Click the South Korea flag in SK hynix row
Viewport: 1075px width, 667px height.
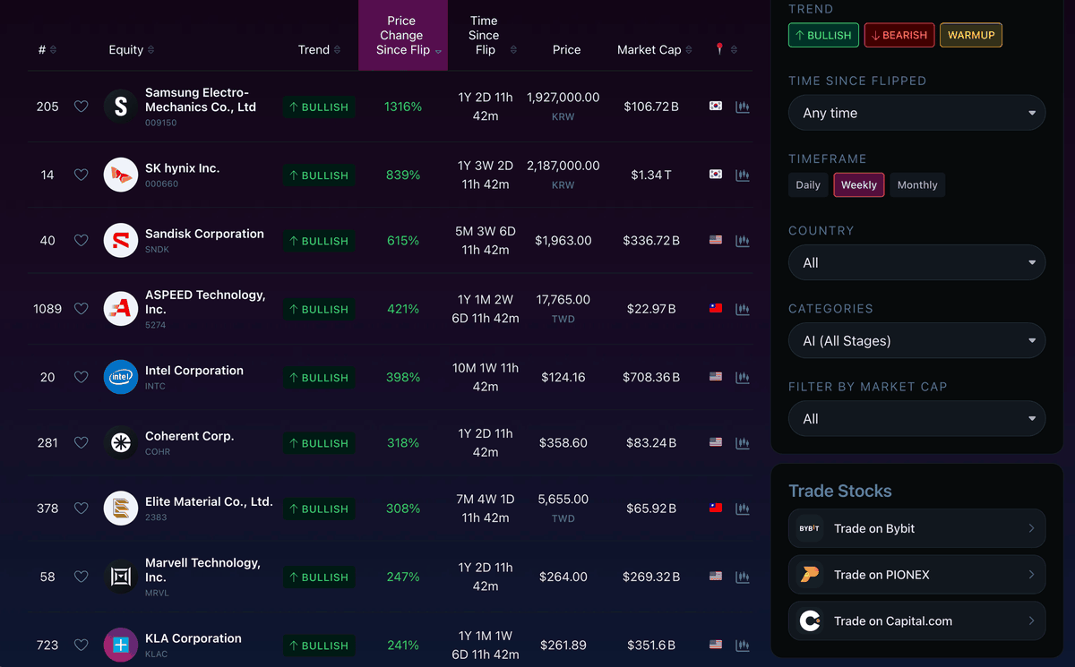pyautogui.click(x=716, y=174)
